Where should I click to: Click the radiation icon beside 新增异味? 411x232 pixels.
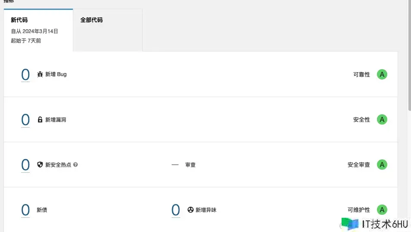191,210
